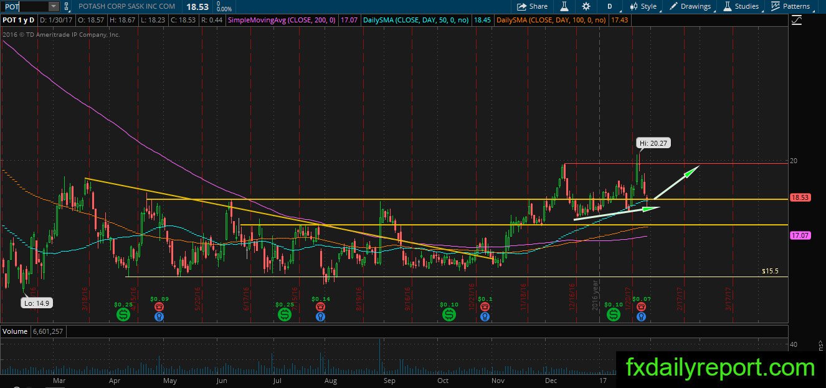This screenshot has height=388, width=826.
Task: Click the lightbulb icon under $0.14 earnings
Action: [320, 316]
